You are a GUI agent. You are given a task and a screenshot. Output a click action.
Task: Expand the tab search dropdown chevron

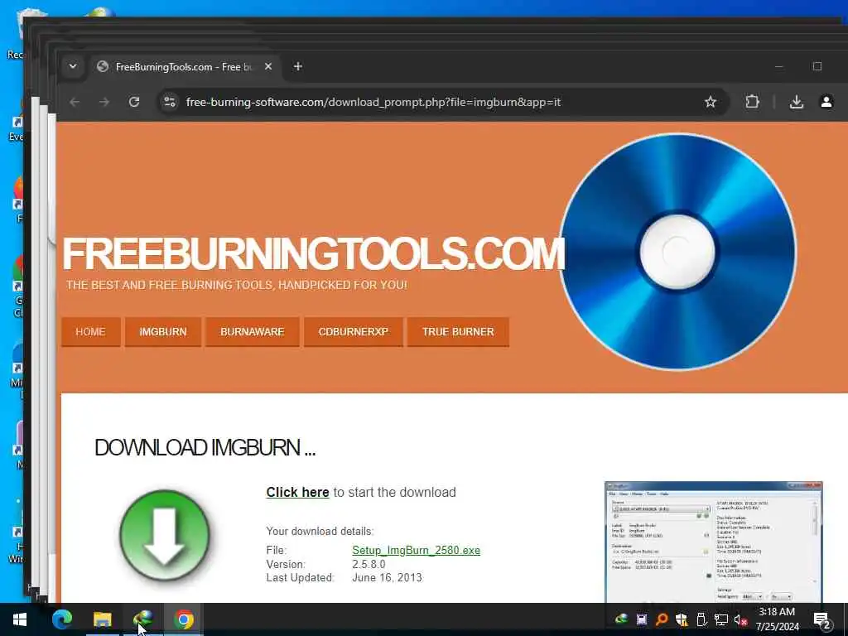73,66
